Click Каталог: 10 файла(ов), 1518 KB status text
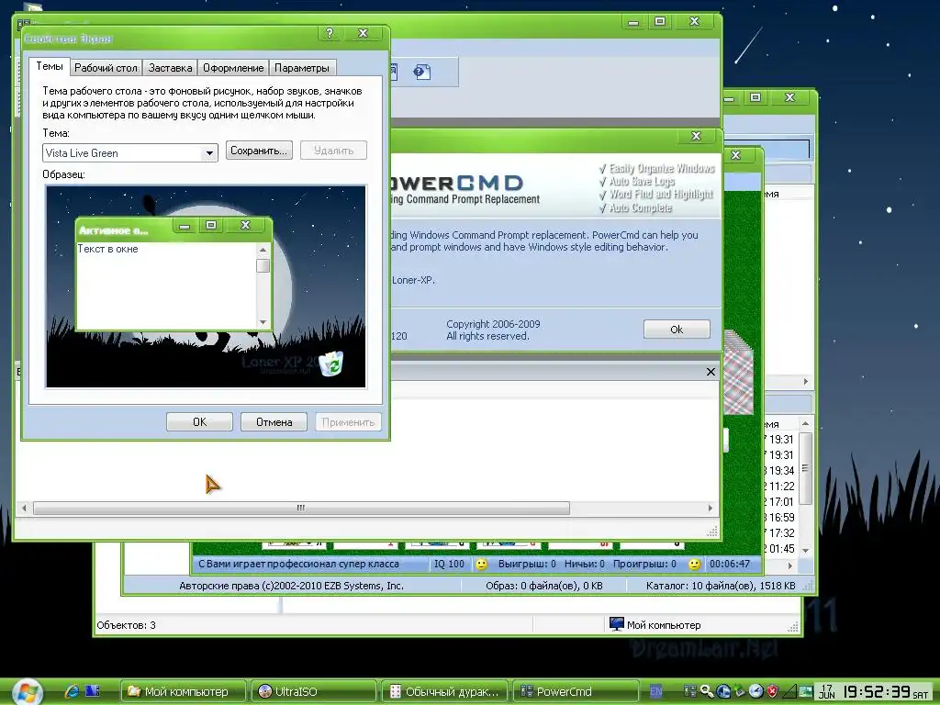 pos(721,586)
